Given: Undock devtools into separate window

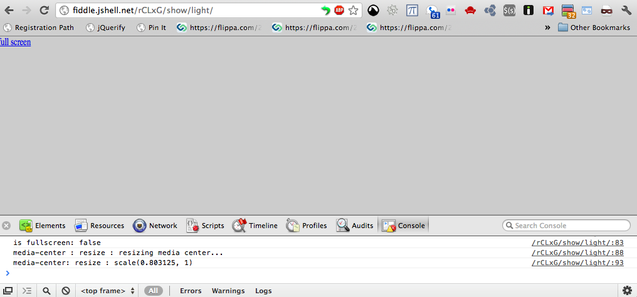Looking at the screenshot, I should [x=8, y=291].
